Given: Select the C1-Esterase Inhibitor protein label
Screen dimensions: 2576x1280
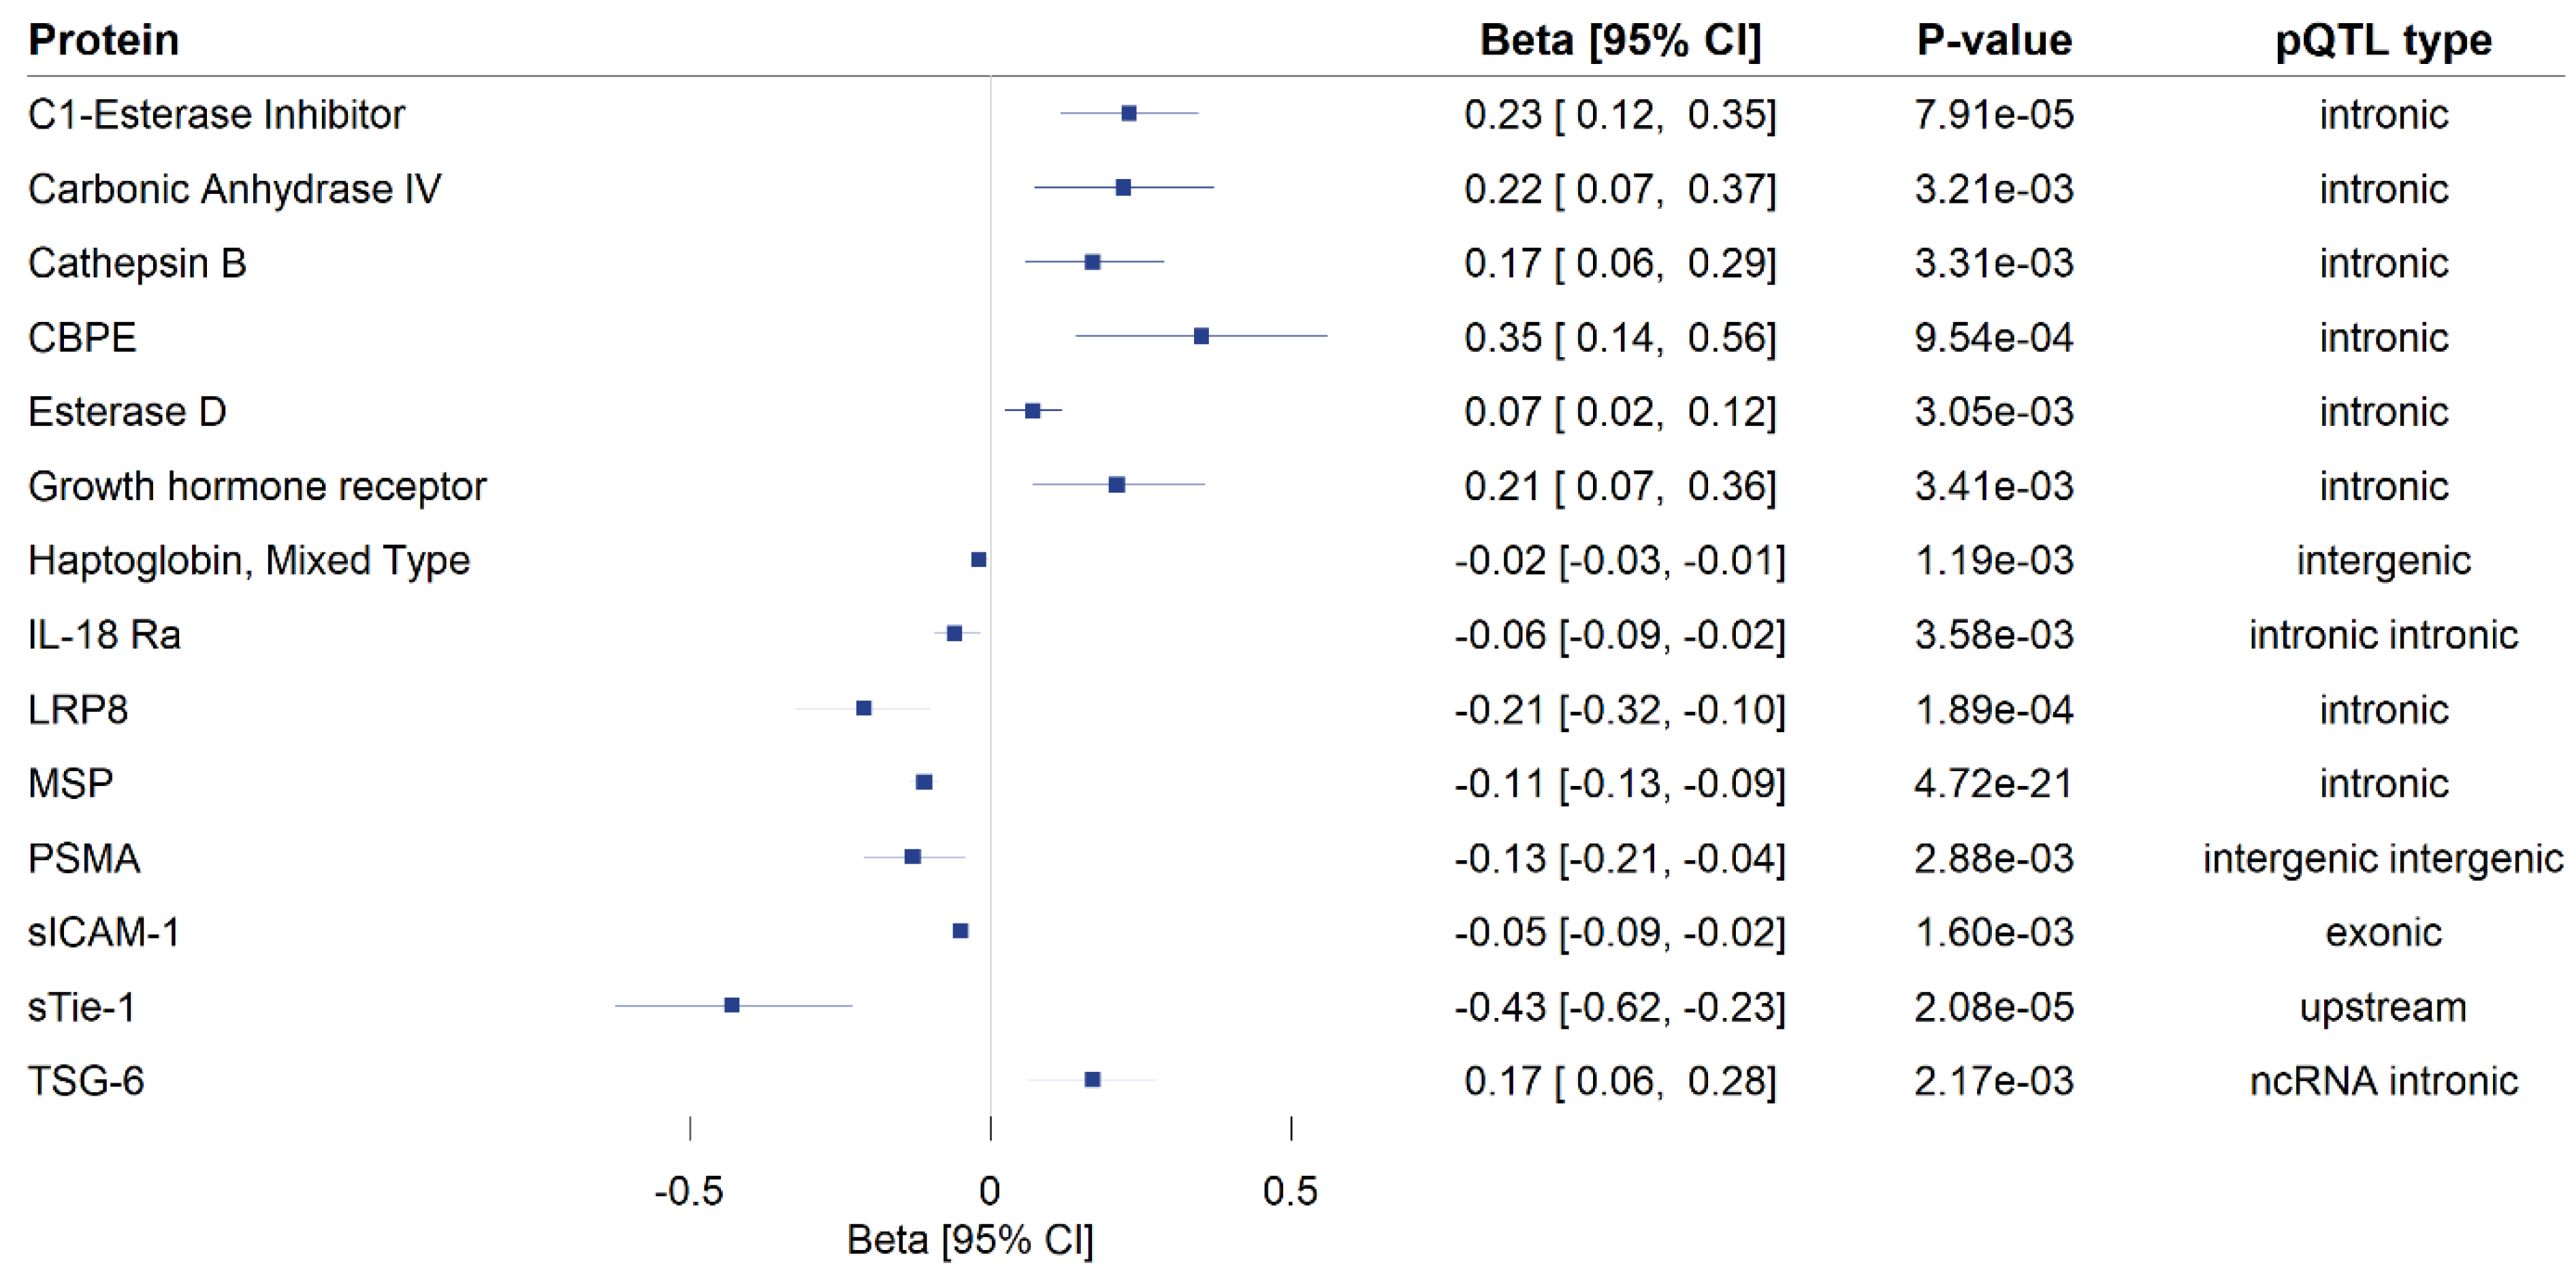Looking at the screenshot, I should click(x=216, y=115).
